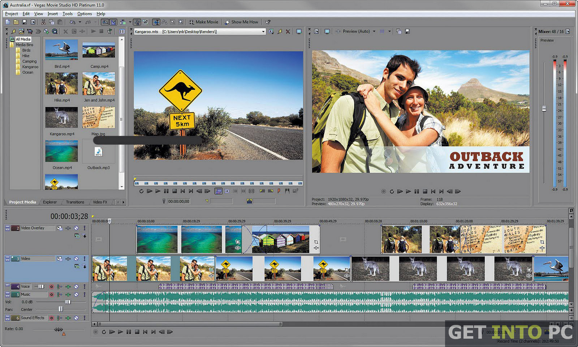Image resolution: width=578 pixels, height=347 pixels.
Task: Open the Kangaroo.mts trimmer file dropdown
Action: click(263, 32)
